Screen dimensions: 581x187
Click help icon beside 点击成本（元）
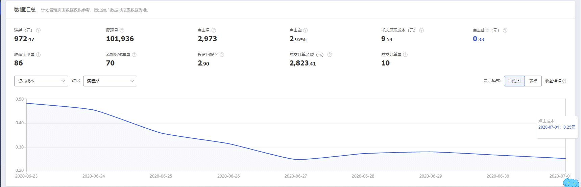[505, 30]
